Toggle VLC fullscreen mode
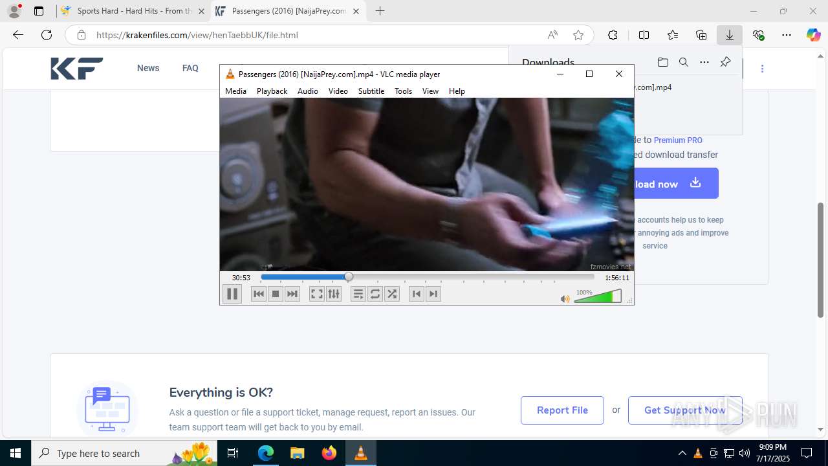The height and width of the screenshot is (466, 828). [x=317, y=294]
